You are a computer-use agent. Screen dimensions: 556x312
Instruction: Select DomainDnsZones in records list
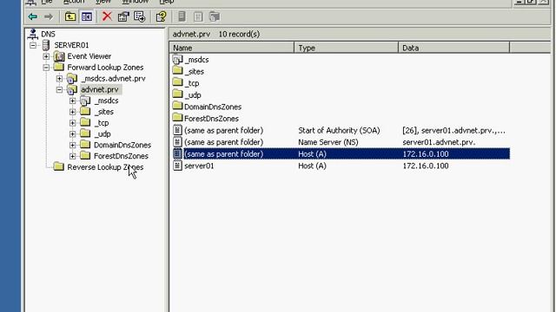[212, 107]
